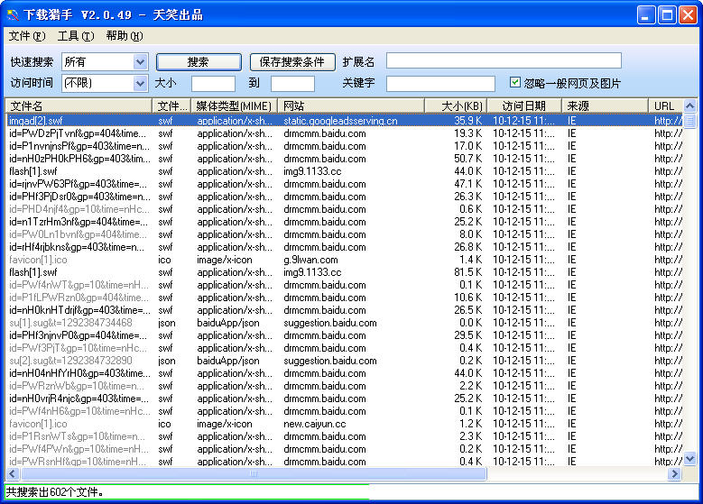Image resolution: width=703 pixels, height=504 pixels.
Task: Sort by 网站 column header
Action: click(351, 106)
